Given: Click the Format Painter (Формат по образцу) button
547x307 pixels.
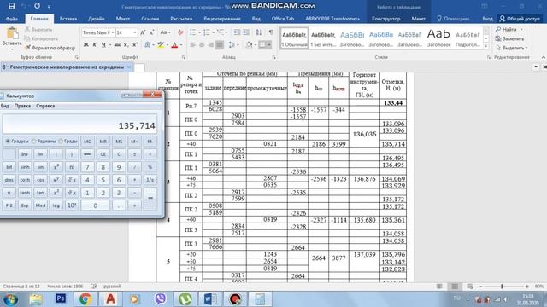Looking at the screenshot, I should 50,48.
